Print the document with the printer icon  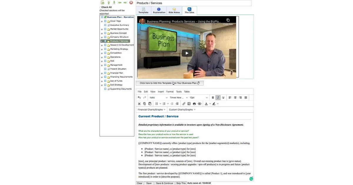coord(194,104)
